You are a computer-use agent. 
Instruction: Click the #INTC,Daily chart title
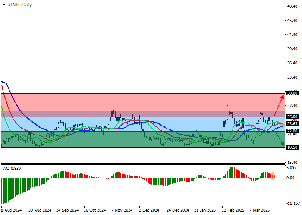coord(19,4)
